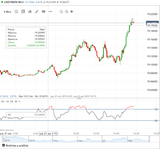160x149 pixels.
Task: Click the Mín 19.06701 range statistic
Action: [42, 96]
